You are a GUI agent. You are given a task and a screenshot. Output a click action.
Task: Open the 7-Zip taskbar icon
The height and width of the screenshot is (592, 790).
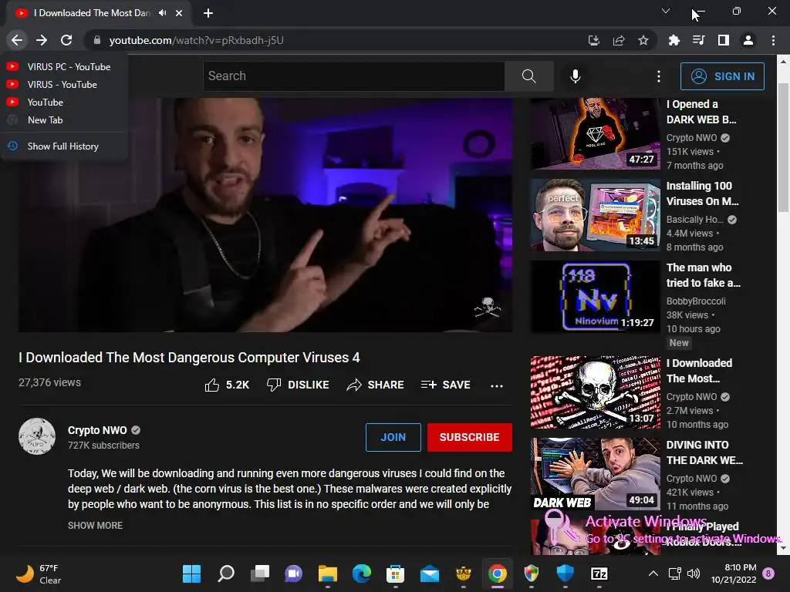[x=599, y=573]
